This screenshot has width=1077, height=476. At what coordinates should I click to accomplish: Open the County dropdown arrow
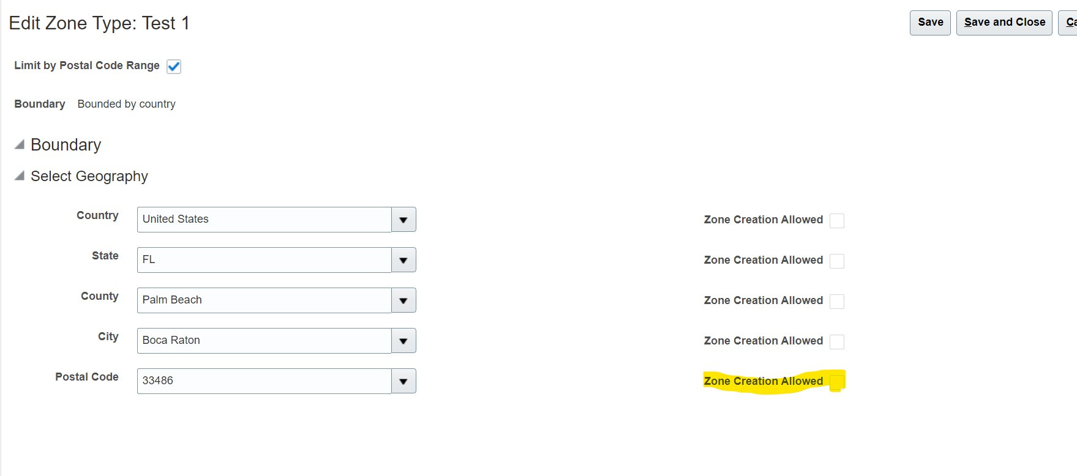[403, 300]
